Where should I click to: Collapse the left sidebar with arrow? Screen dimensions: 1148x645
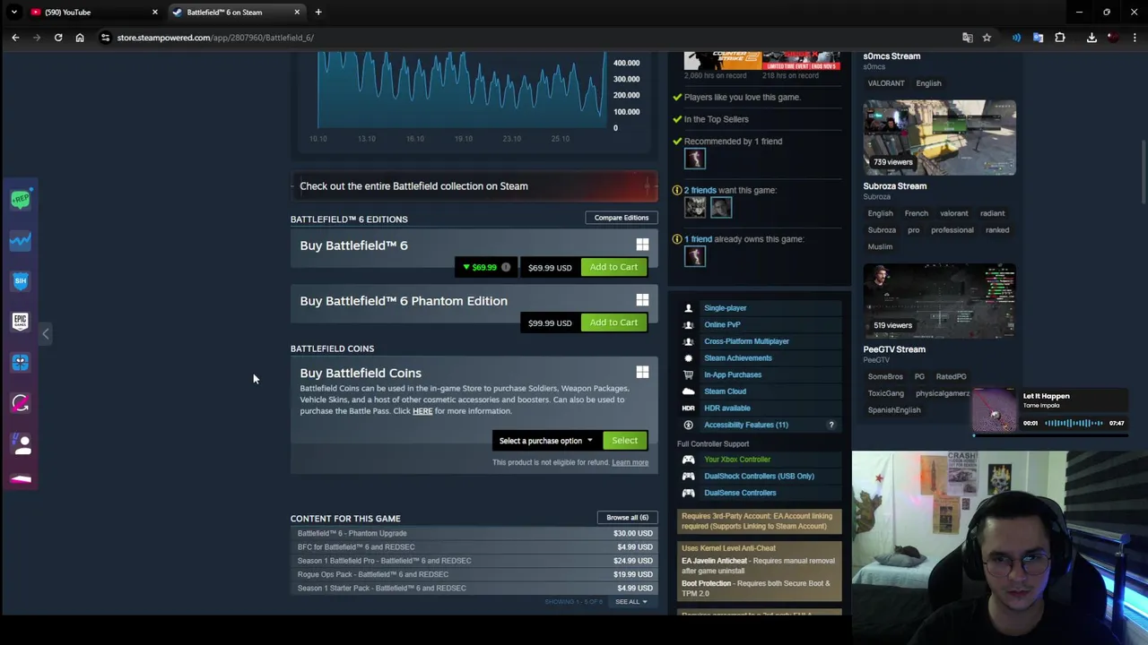pyautogui.click(x=45, y=333)
